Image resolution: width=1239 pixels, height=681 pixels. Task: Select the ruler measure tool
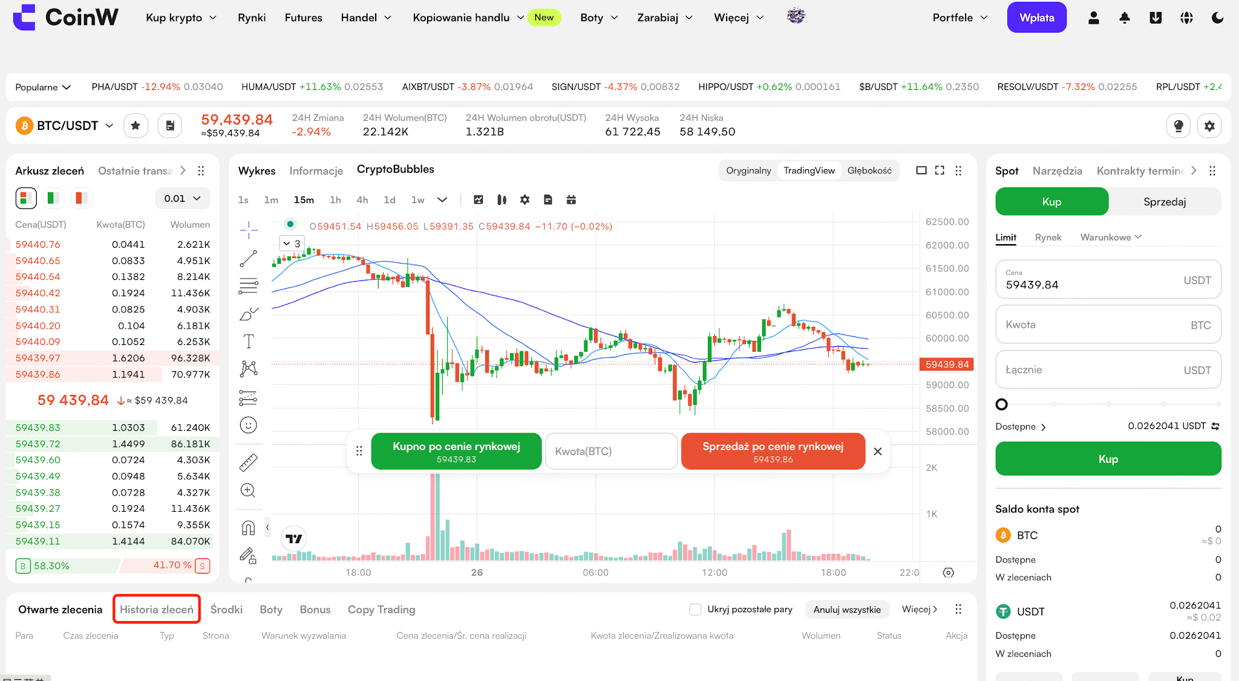click(249, 462)
